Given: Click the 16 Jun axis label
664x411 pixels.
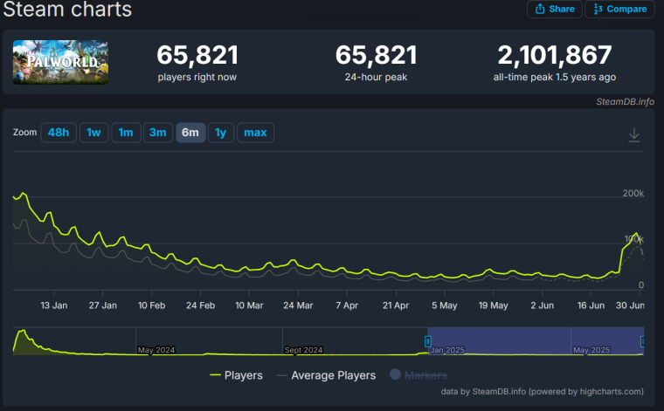Looking at the screenshot, I should (591, 305).
